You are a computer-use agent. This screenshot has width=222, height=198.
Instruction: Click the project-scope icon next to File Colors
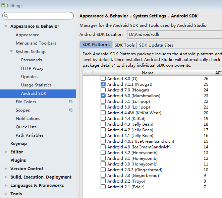[71, 102]
